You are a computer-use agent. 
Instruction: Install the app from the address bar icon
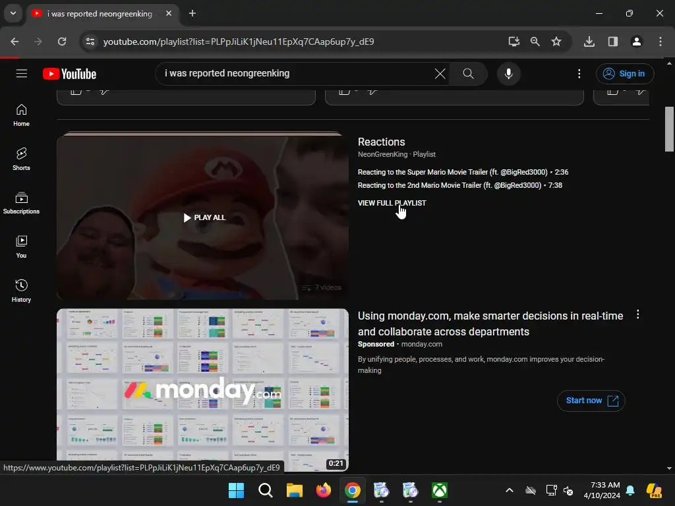(x=514, y=42)
